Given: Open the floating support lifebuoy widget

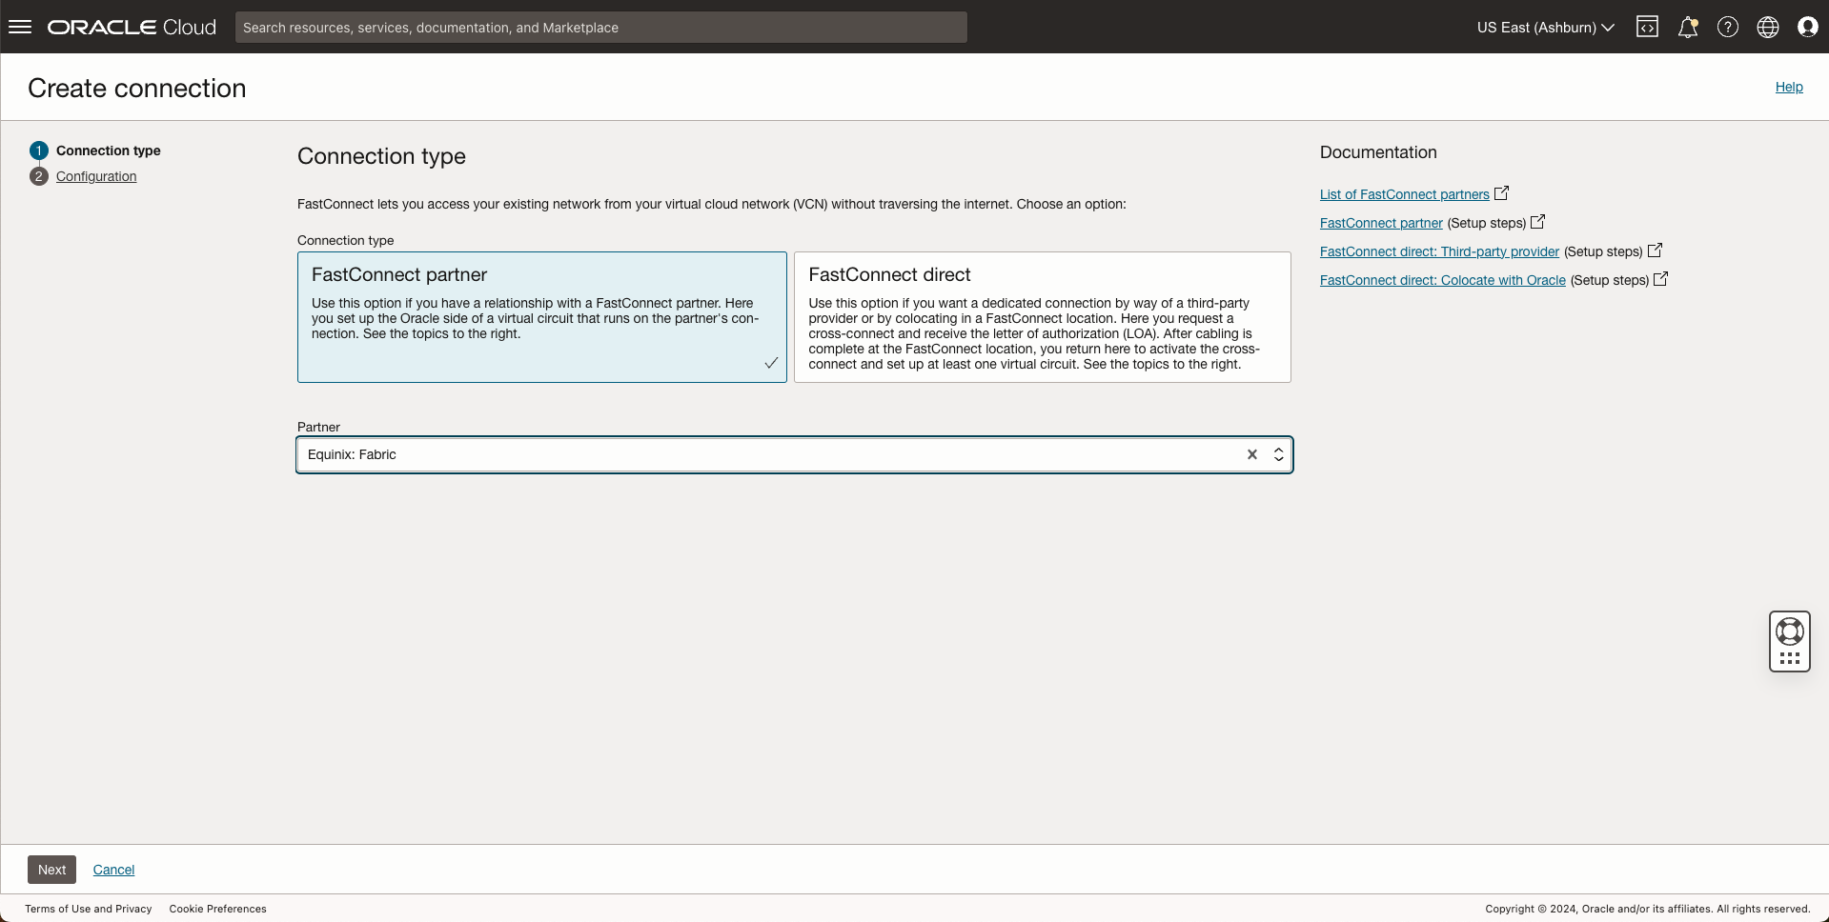Looking at the screenshot, I should [x=1789, y=631].
